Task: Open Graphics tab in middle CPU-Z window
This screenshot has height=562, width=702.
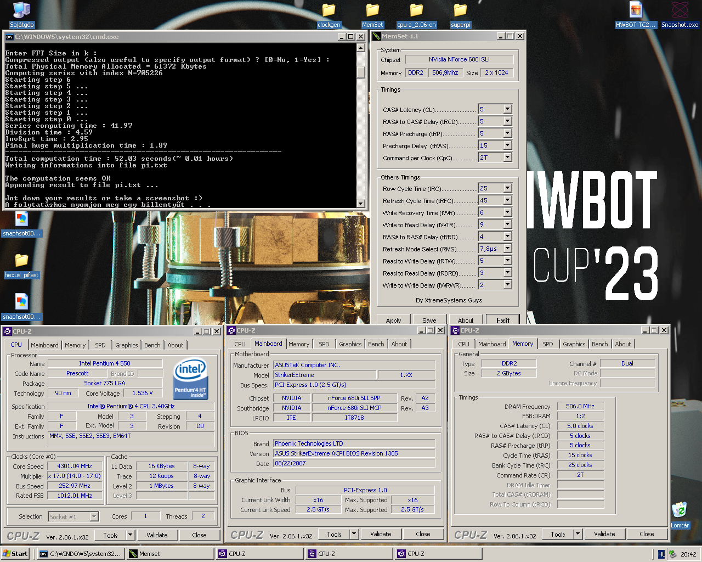Action: 350,344
